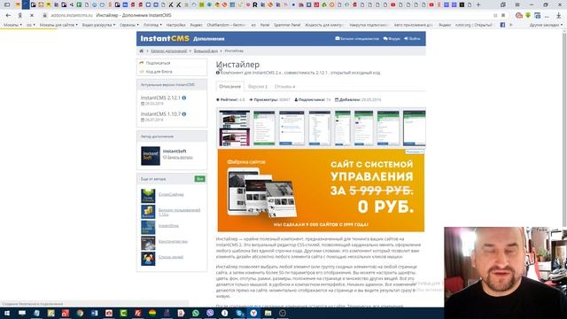Click the green download extension icon
567x319 pixels.
[x=528, y=16]
